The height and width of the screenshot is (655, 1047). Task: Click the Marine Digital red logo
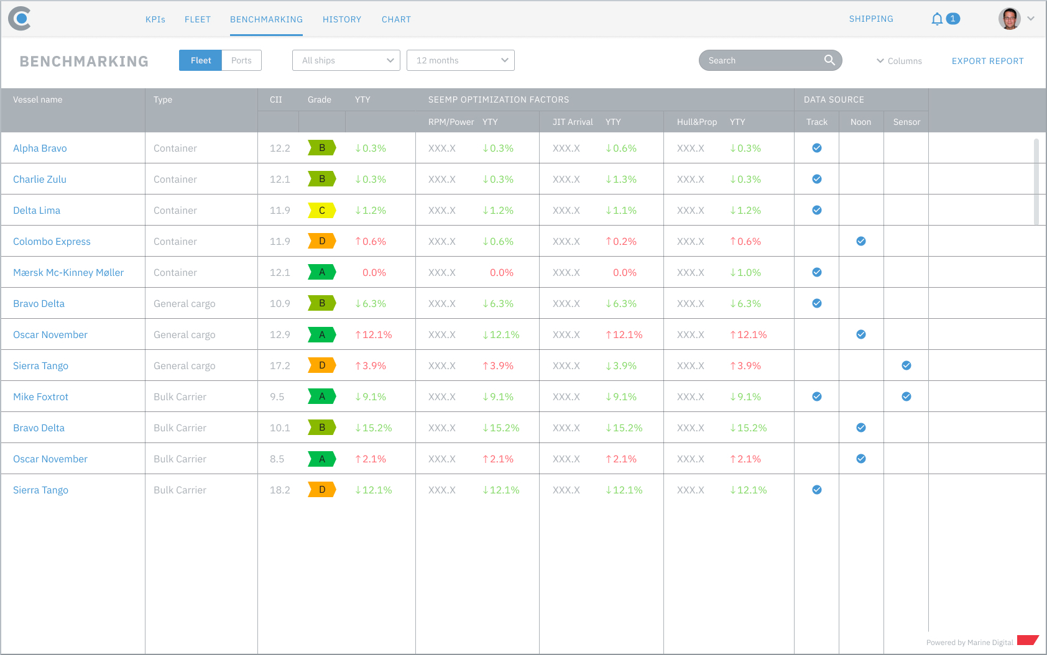coord(1027,640)
